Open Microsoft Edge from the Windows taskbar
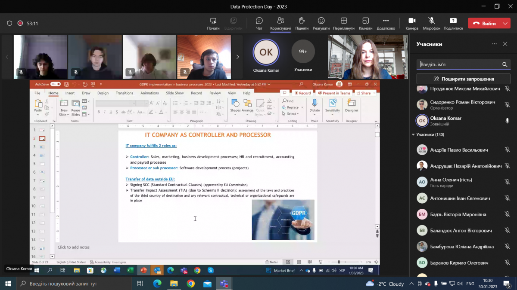This screenshot has height=290, width=517. (157, 284)
